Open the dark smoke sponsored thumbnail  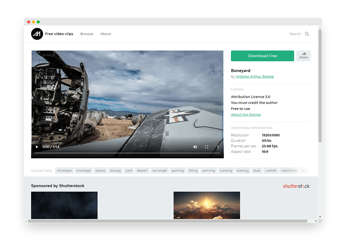tap(64, 205)
